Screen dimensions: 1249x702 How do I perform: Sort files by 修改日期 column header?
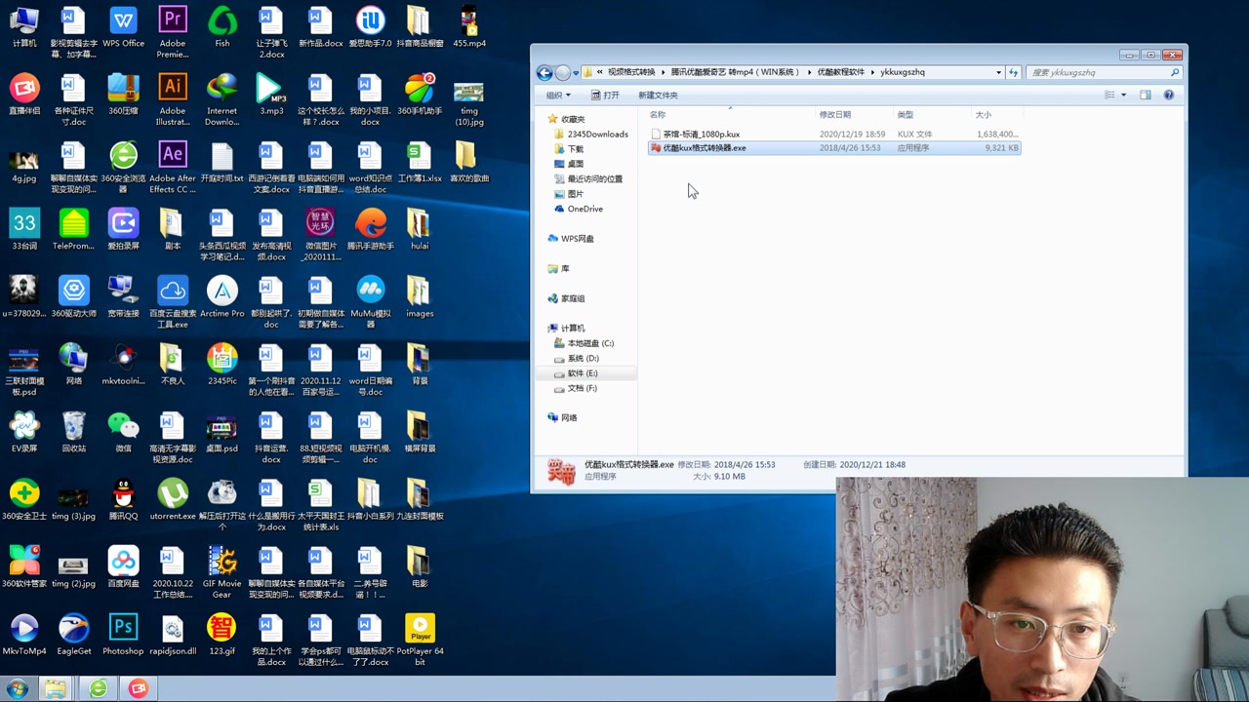856,115
